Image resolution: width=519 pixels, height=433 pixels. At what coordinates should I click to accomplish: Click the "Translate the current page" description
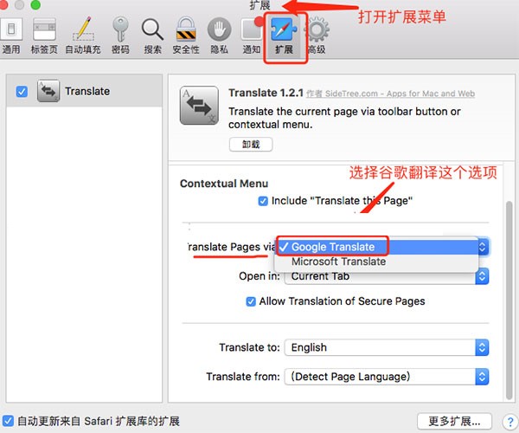[x=344, y=118]
